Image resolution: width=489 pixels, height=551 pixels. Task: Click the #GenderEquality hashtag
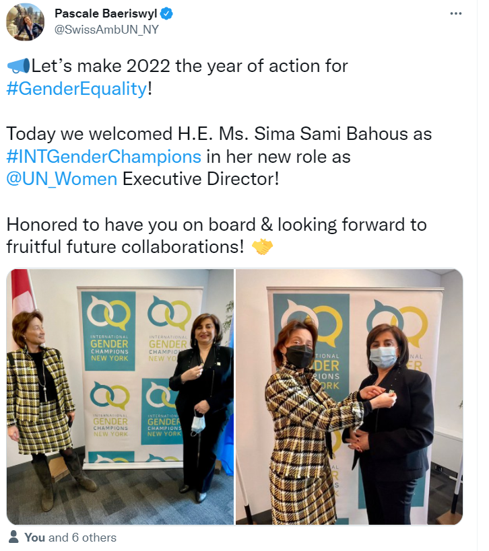[x=76, y=89]
